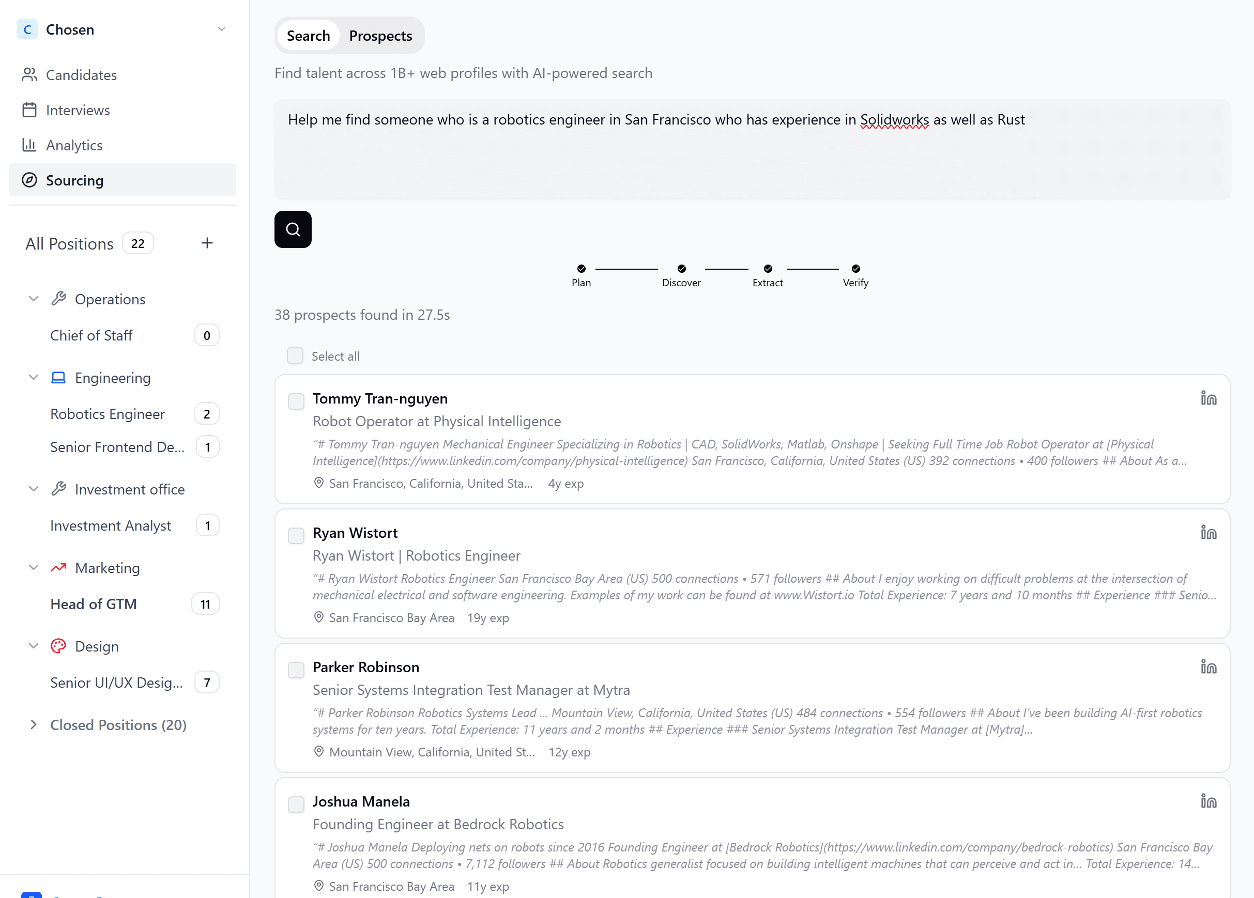Click the Interviews calendar icon
This screenshot has width=1254, height=898.
point(29,110)
